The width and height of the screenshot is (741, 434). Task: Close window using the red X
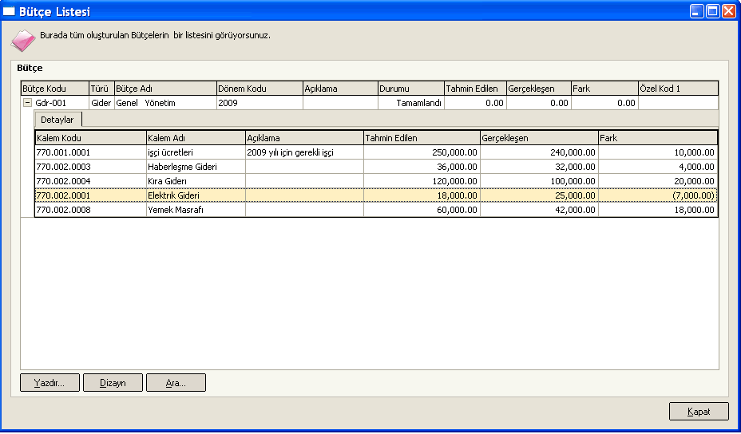click(728, 11)
